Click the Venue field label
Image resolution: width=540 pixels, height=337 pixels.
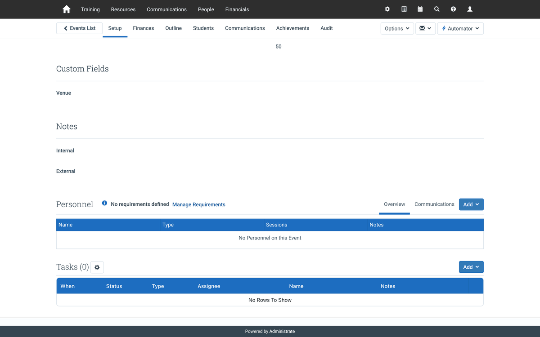(x=63, y=93)
